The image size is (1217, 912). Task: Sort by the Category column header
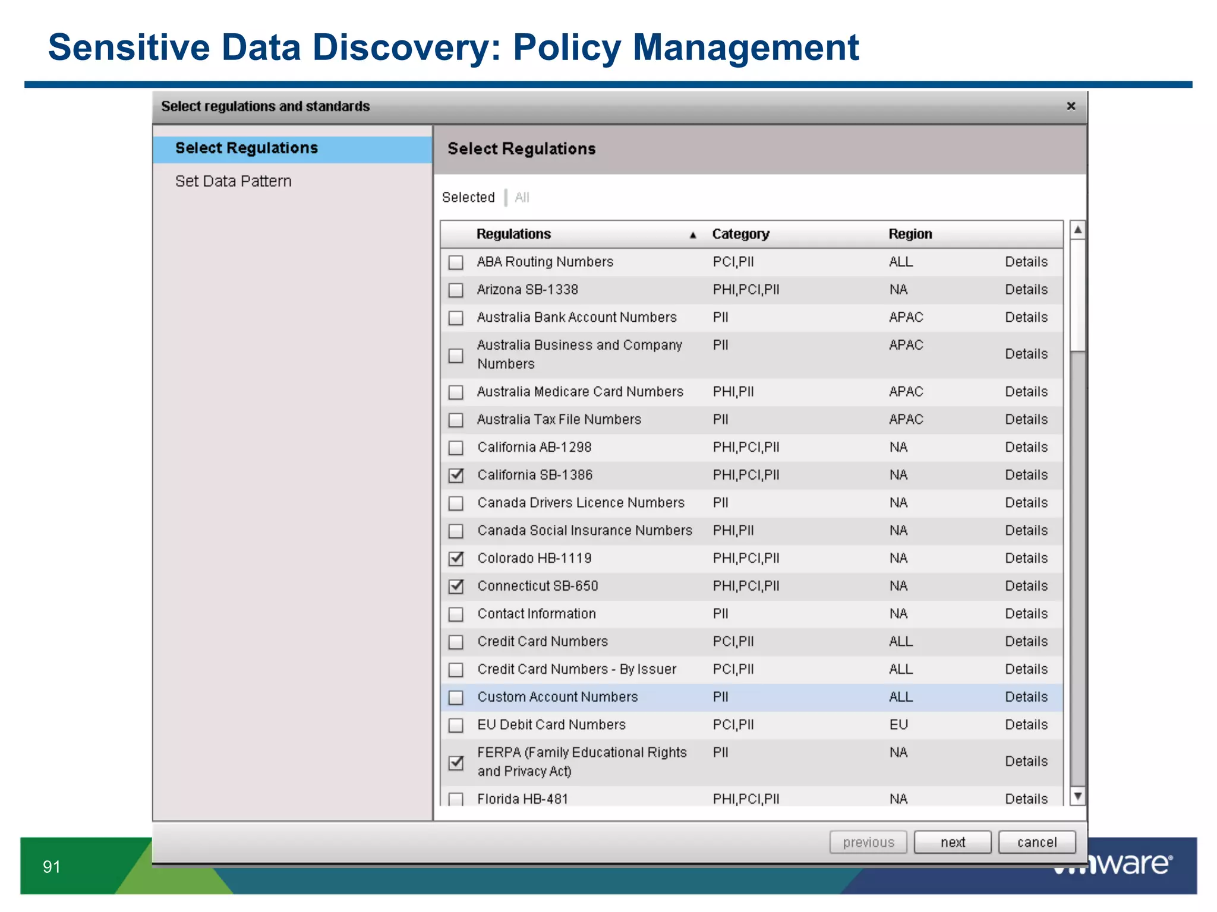[740, 234]
